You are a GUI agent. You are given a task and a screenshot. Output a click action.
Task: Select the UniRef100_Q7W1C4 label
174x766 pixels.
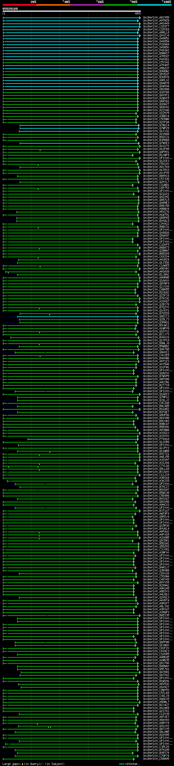tap(156, 125)
